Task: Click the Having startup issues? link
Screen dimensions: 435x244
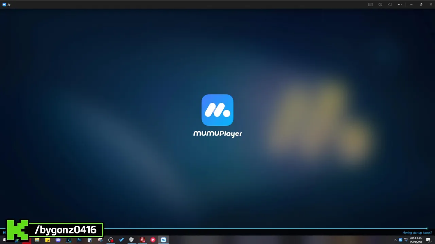Action: tap(417, 233)
